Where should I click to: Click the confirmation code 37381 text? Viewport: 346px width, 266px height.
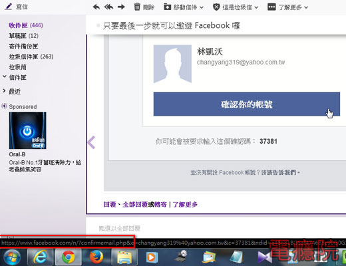pyautogui.click(x=268, y=141)
